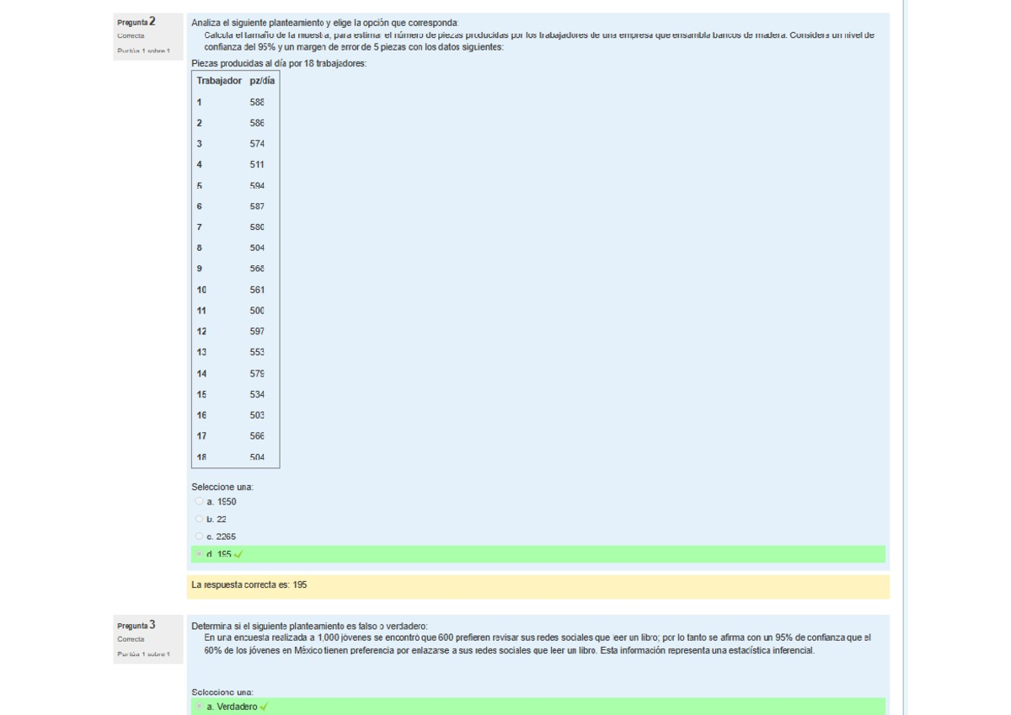Choose the radio option b. 22
The height and width of the screenshot is (715, 1011).
pyautogui.click(x=199, y=520)
